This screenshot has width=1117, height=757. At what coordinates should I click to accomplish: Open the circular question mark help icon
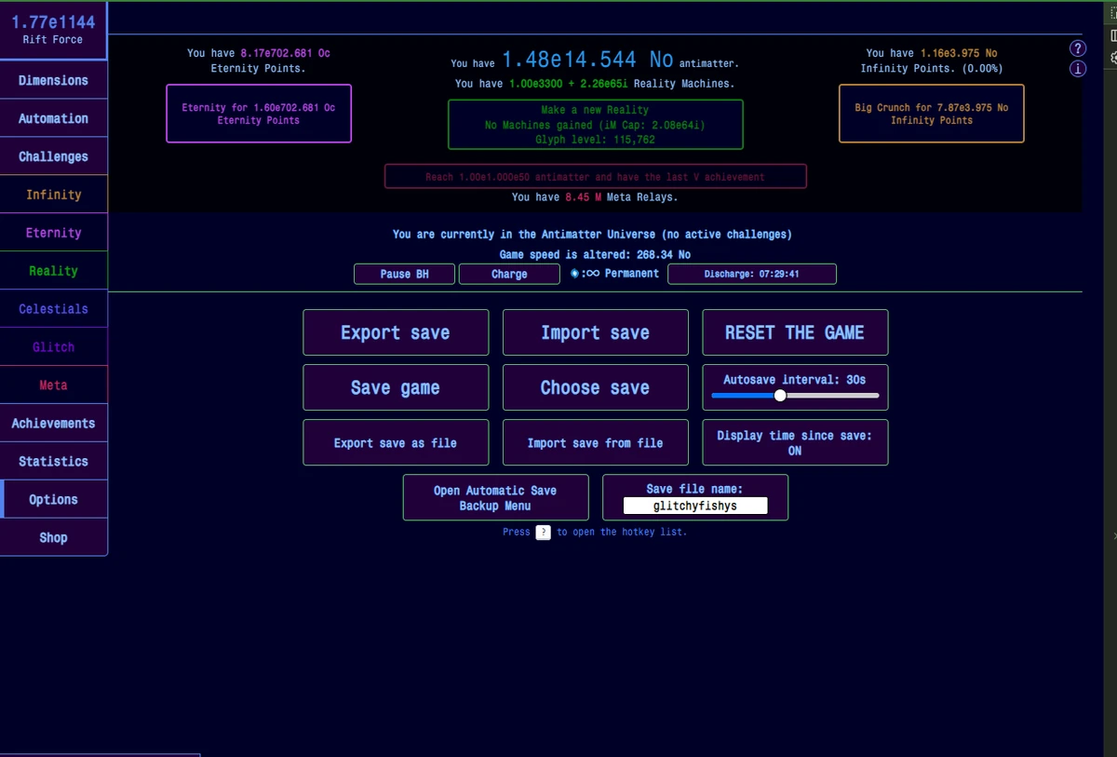click(1077, 47)
